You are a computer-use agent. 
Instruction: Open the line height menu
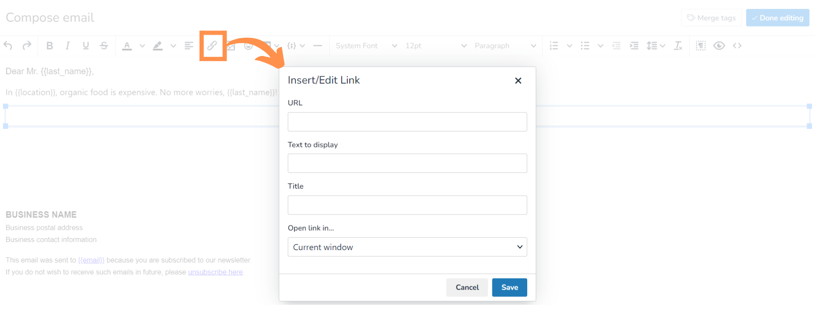tap(655, 46)
